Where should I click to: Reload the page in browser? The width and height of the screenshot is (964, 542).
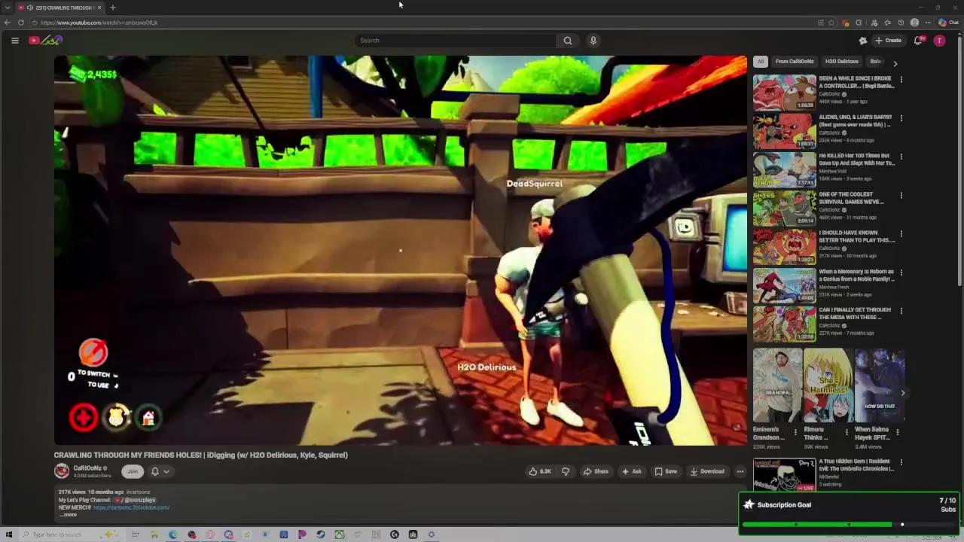(x=21, y=23)
